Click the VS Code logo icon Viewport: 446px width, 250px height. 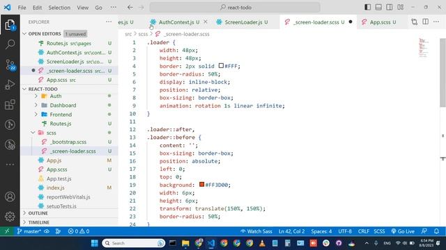tap(8, 8)
